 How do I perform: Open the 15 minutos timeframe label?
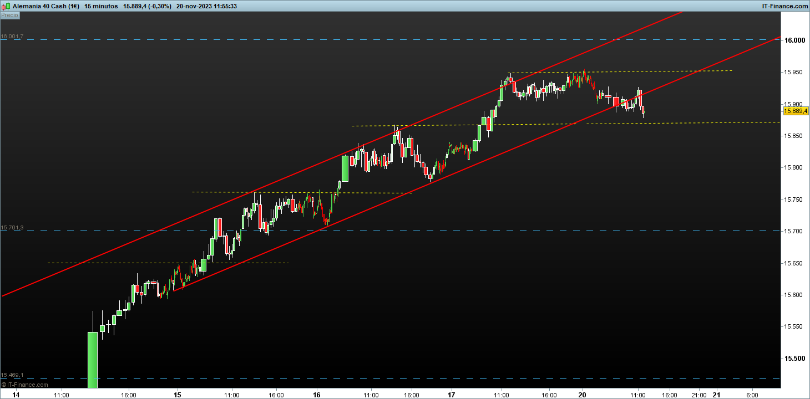101,6
